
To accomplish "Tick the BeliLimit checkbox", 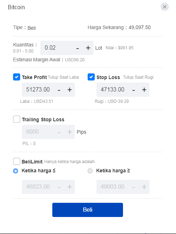I will coord(17,161).
